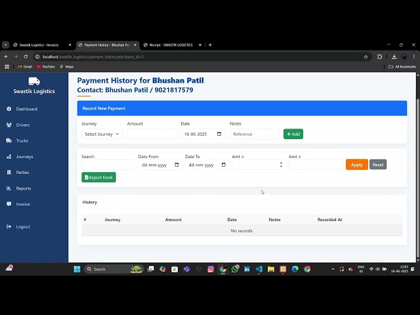
Task: Bookmark this page with star icon
Action: tap(366, 57)
